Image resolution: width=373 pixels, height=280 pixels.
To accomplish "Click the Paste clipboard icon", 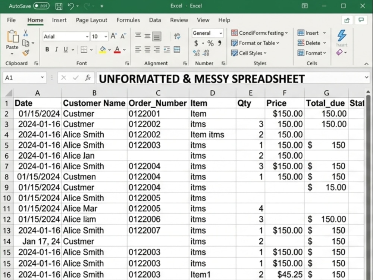I will (x=13, y=37).
